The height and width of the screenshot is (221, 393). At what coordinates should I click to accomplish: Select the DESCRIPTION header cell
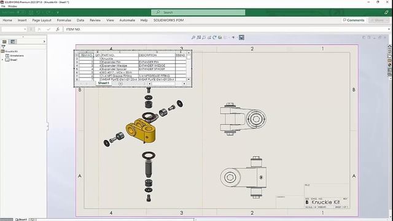pos(157,55)
